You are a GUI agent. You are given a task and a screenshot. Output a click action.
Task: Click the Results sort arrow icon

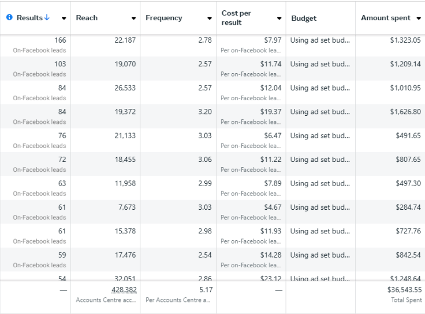coord(47,18)
